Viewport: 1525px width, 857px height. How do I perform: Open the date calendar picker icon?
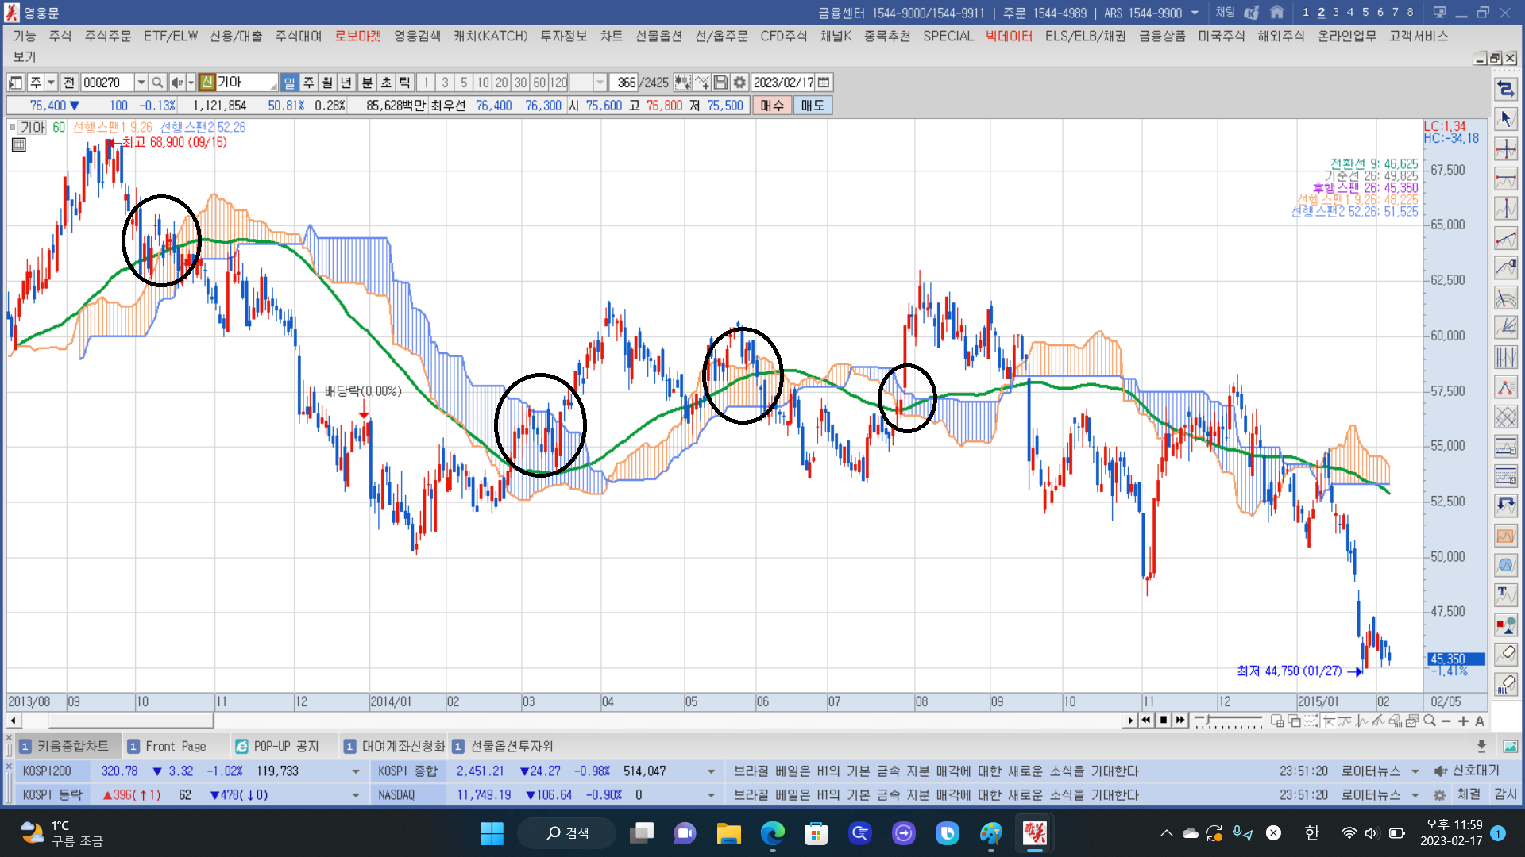click(824, 83)
